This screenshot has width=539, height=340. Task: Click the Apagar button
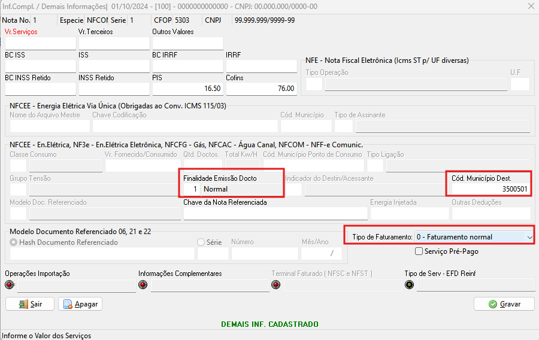pos(80,304)
